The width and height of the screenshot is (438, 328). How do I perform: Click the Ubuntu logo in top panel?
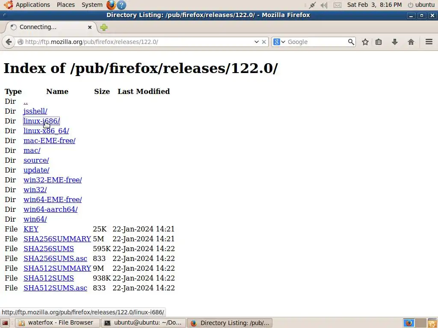[x=9, y=5]
